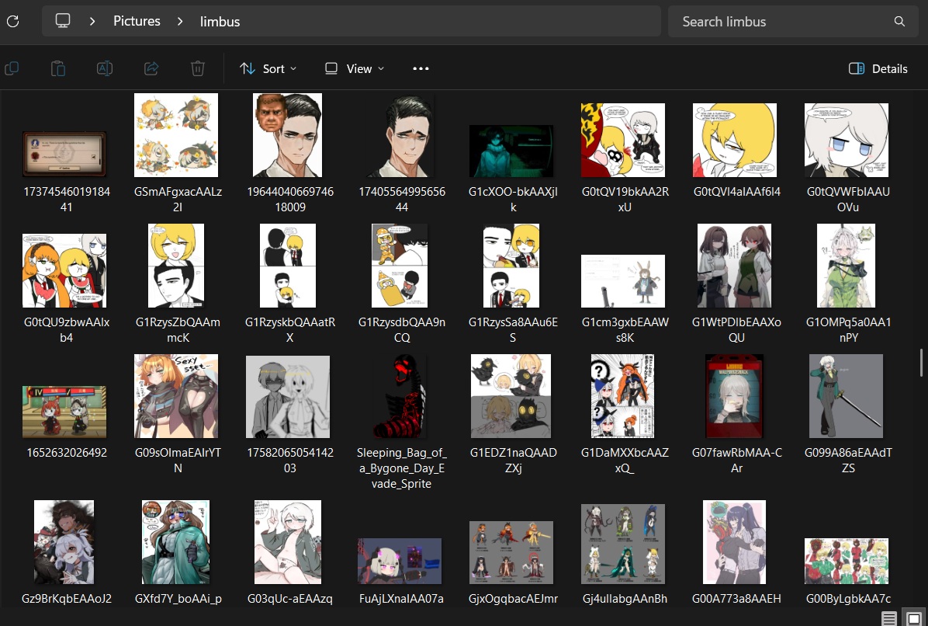Select thumbnail of G07fawRbMAA-CAr
The image size is (928, 626).
735,396
